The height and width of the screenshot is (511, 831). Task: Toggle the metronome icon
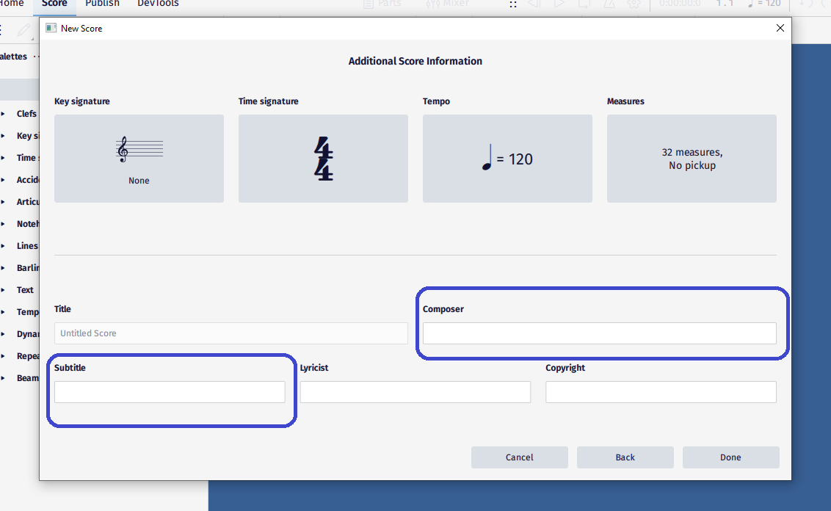pos(608,4)
